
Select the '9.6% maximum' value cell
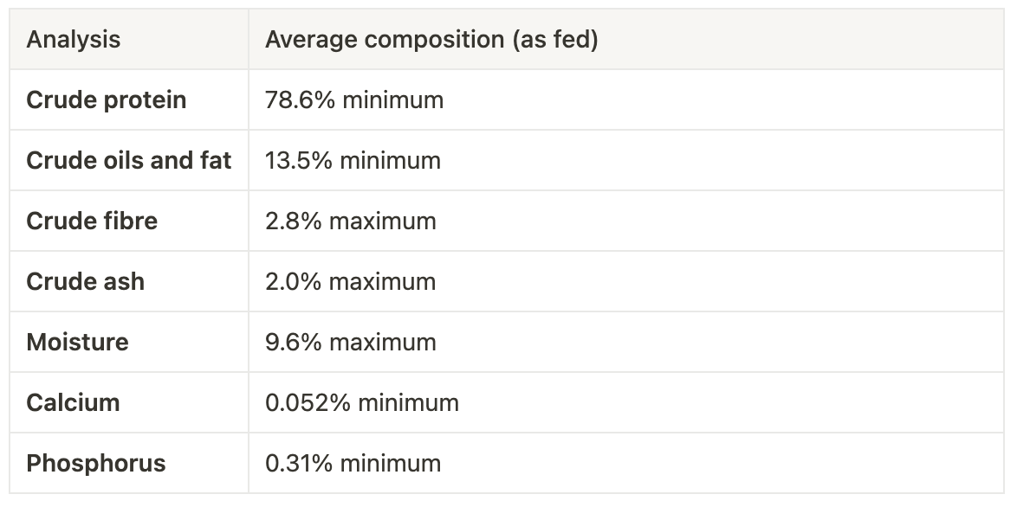pyautogui.click(x=351, y=343)
